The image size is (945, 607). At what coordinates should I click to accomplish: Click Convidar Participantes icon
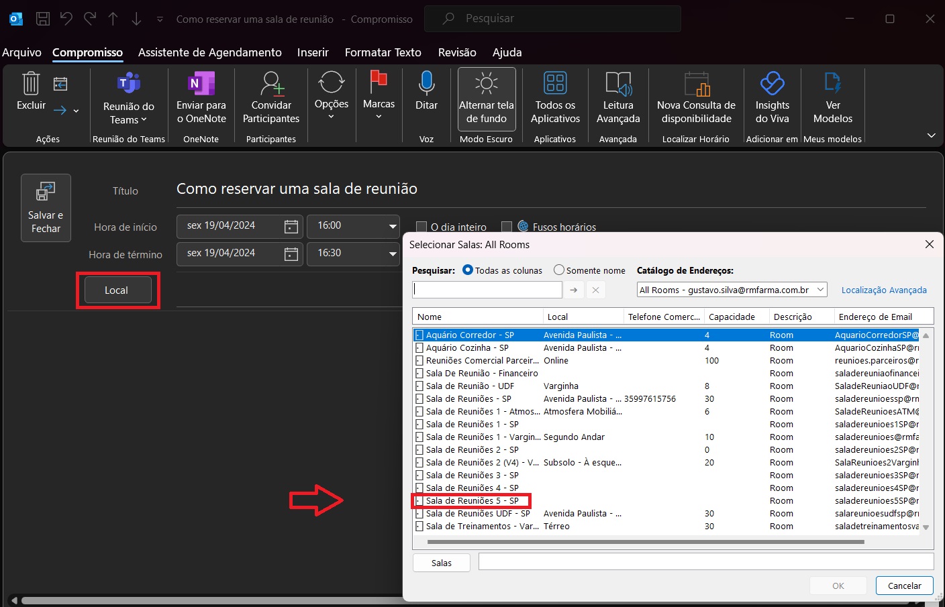271,84
